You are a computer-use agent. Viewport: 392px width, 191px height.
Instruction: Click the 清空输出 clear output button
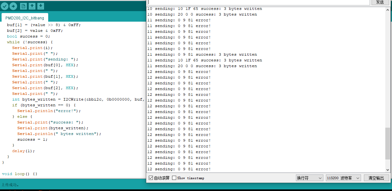[376, 178]
